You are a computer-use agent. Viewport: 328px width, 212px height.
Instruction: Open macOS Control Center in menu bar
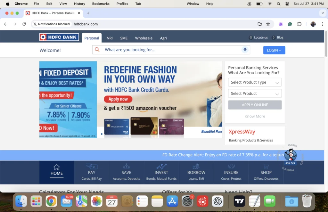click(x=287, y=4)
